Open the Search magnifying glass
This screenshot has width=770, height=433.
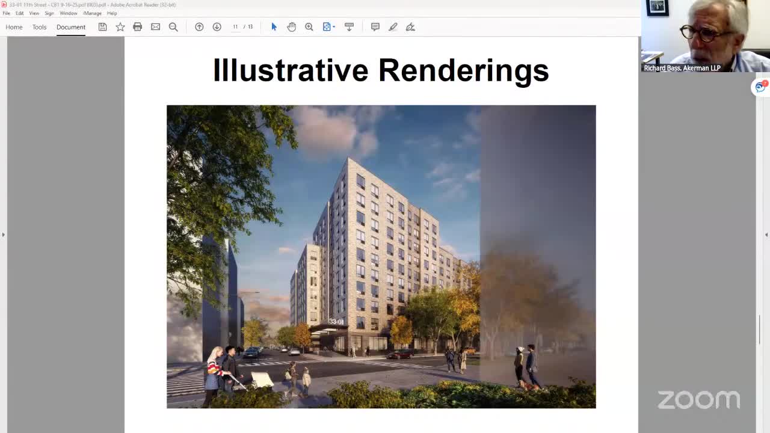(173, 26)
